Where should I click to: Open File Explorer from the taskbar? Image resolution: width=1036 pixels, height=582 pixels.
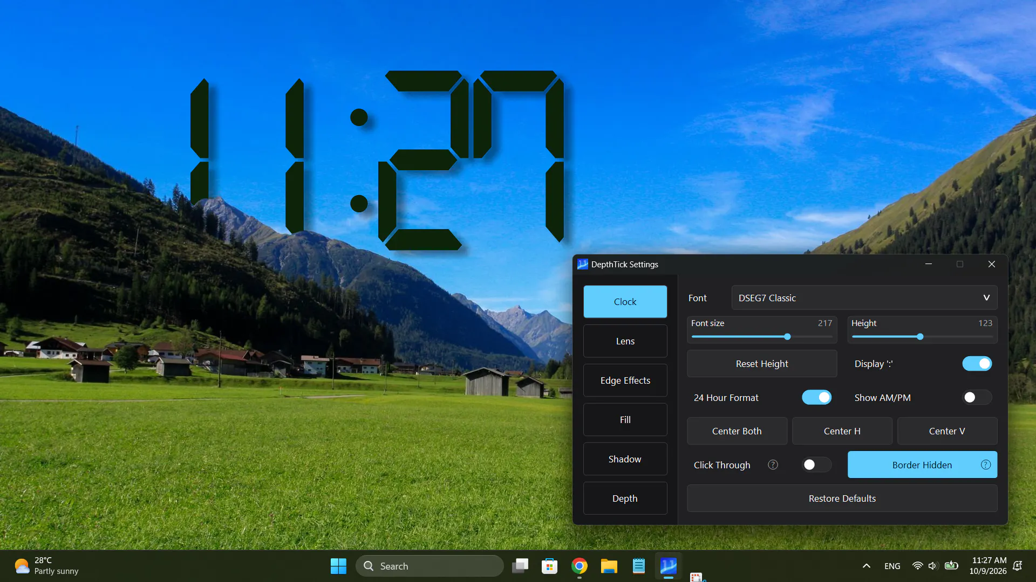coord(609,566)
